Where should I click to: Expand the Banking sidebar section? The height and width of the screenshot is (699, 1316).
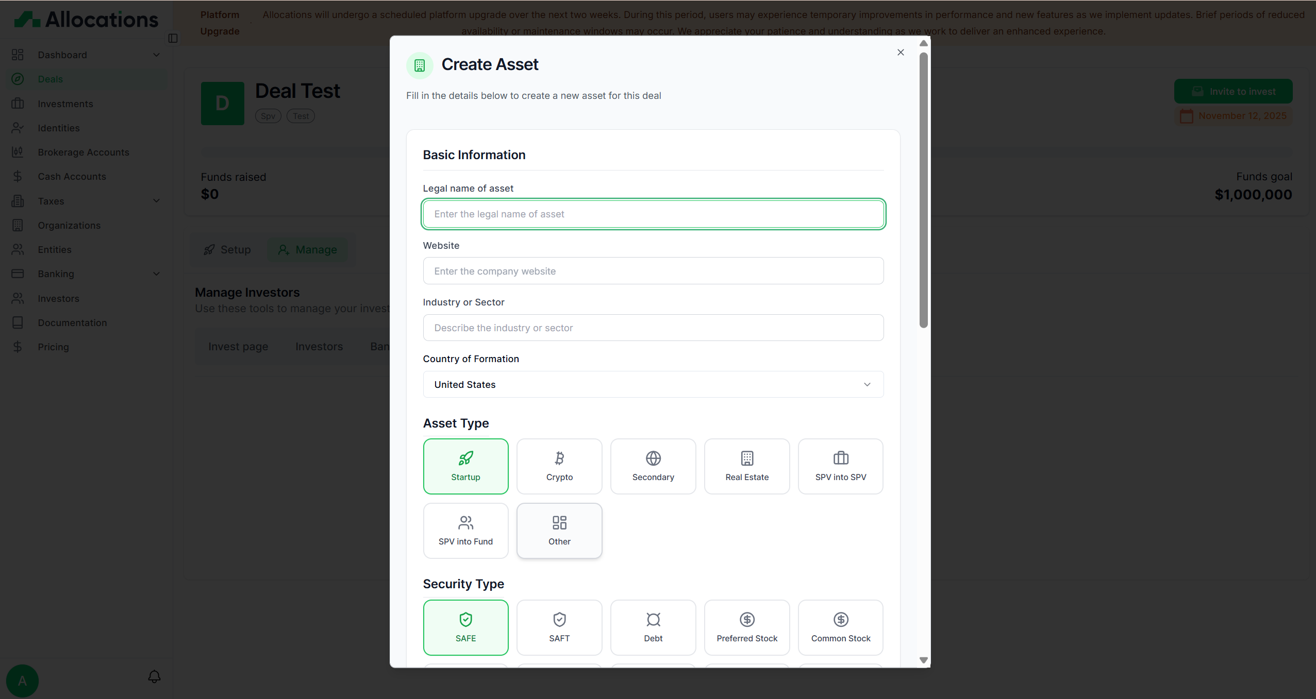click(156, 274)
